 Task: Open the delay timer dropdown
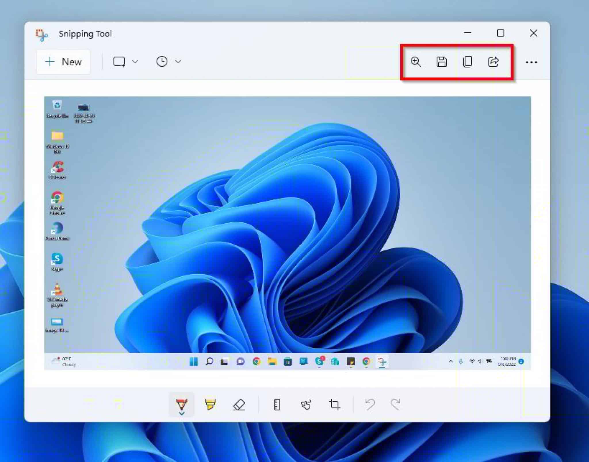(x=169, y=61)
